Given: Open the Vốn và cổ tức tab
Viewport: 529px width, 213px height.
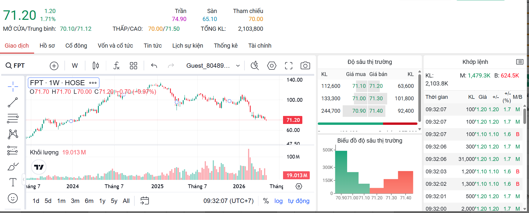Looking at the screenshot, I should (115, 46).
